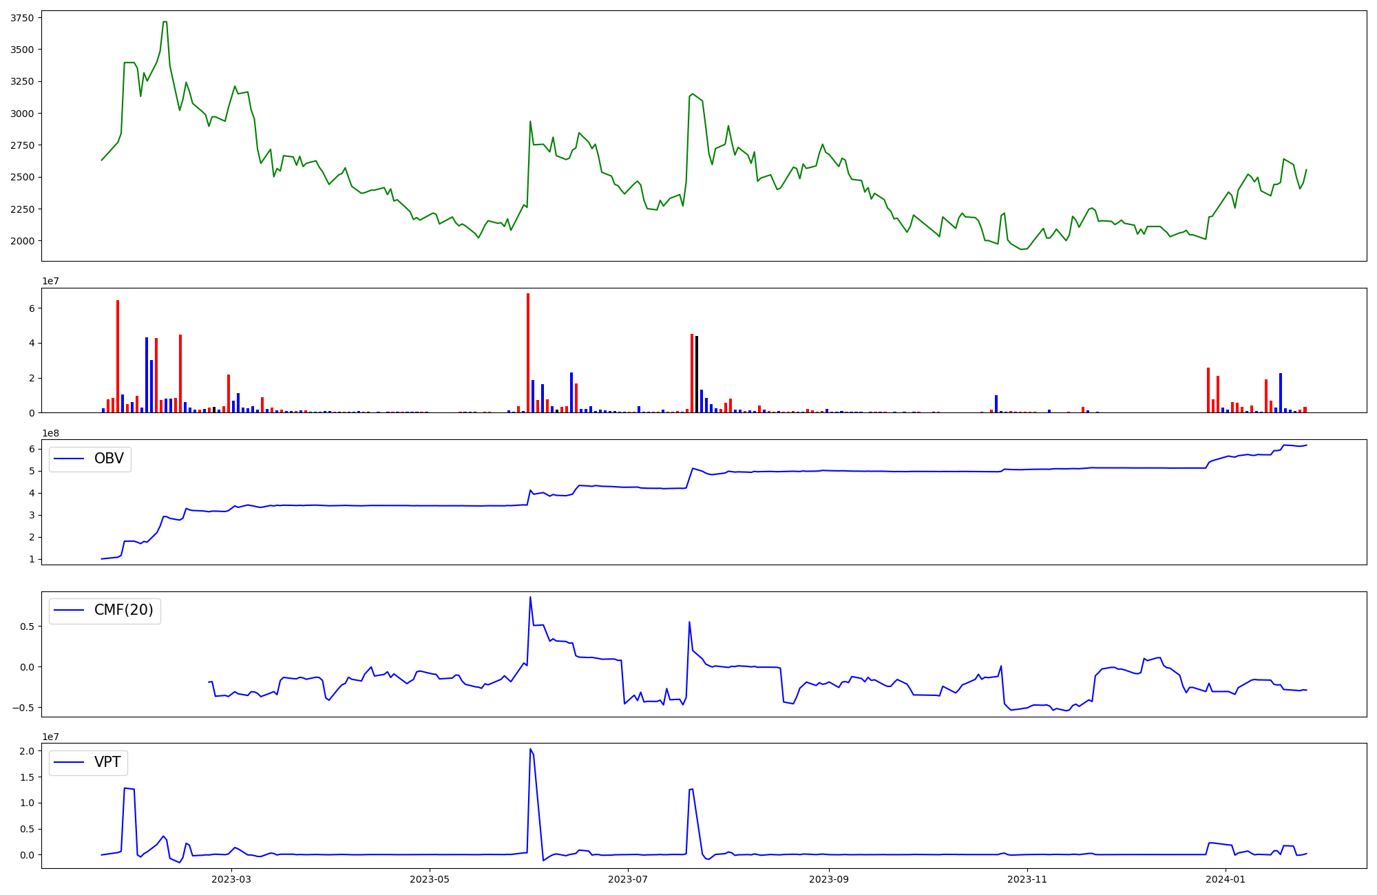This screenshot has height=895, width=1377.
Task: Click the 3750 tick on price axis
Action: click(x=21, y=18)
